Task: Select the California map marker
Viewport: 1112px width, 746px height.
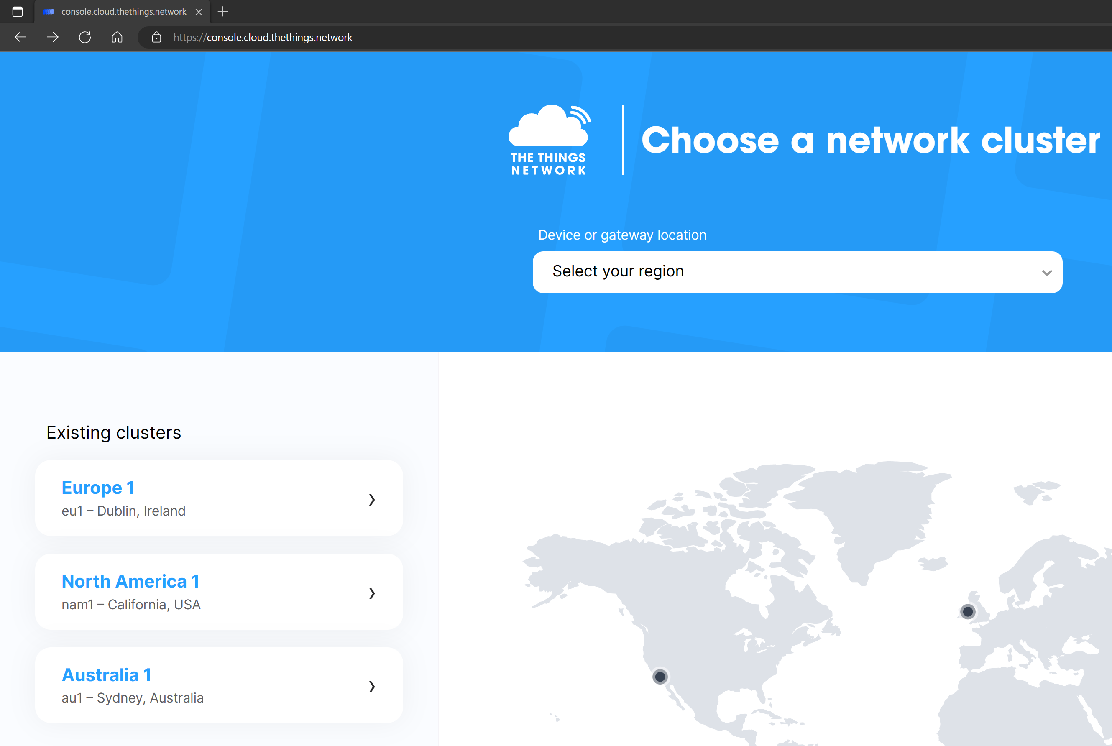Action: [660, 677]
